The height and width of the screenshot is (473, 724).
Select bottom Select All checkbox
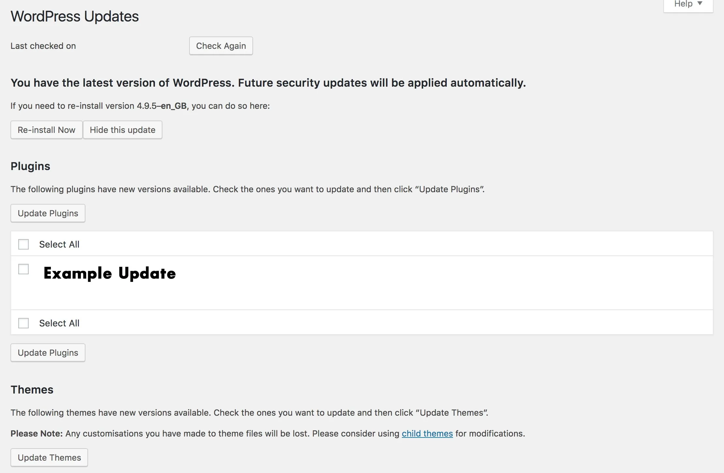tap(23, 322)
